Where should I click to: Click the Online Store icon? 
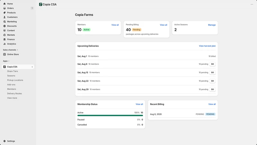[x=4, y=54]
